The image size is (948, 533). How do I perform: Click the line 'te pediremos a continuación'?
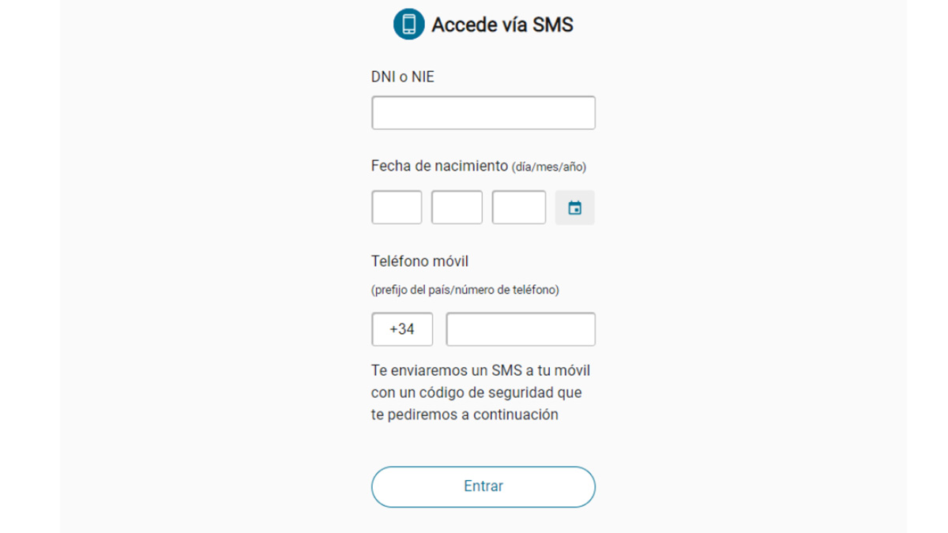pos(465,415)
